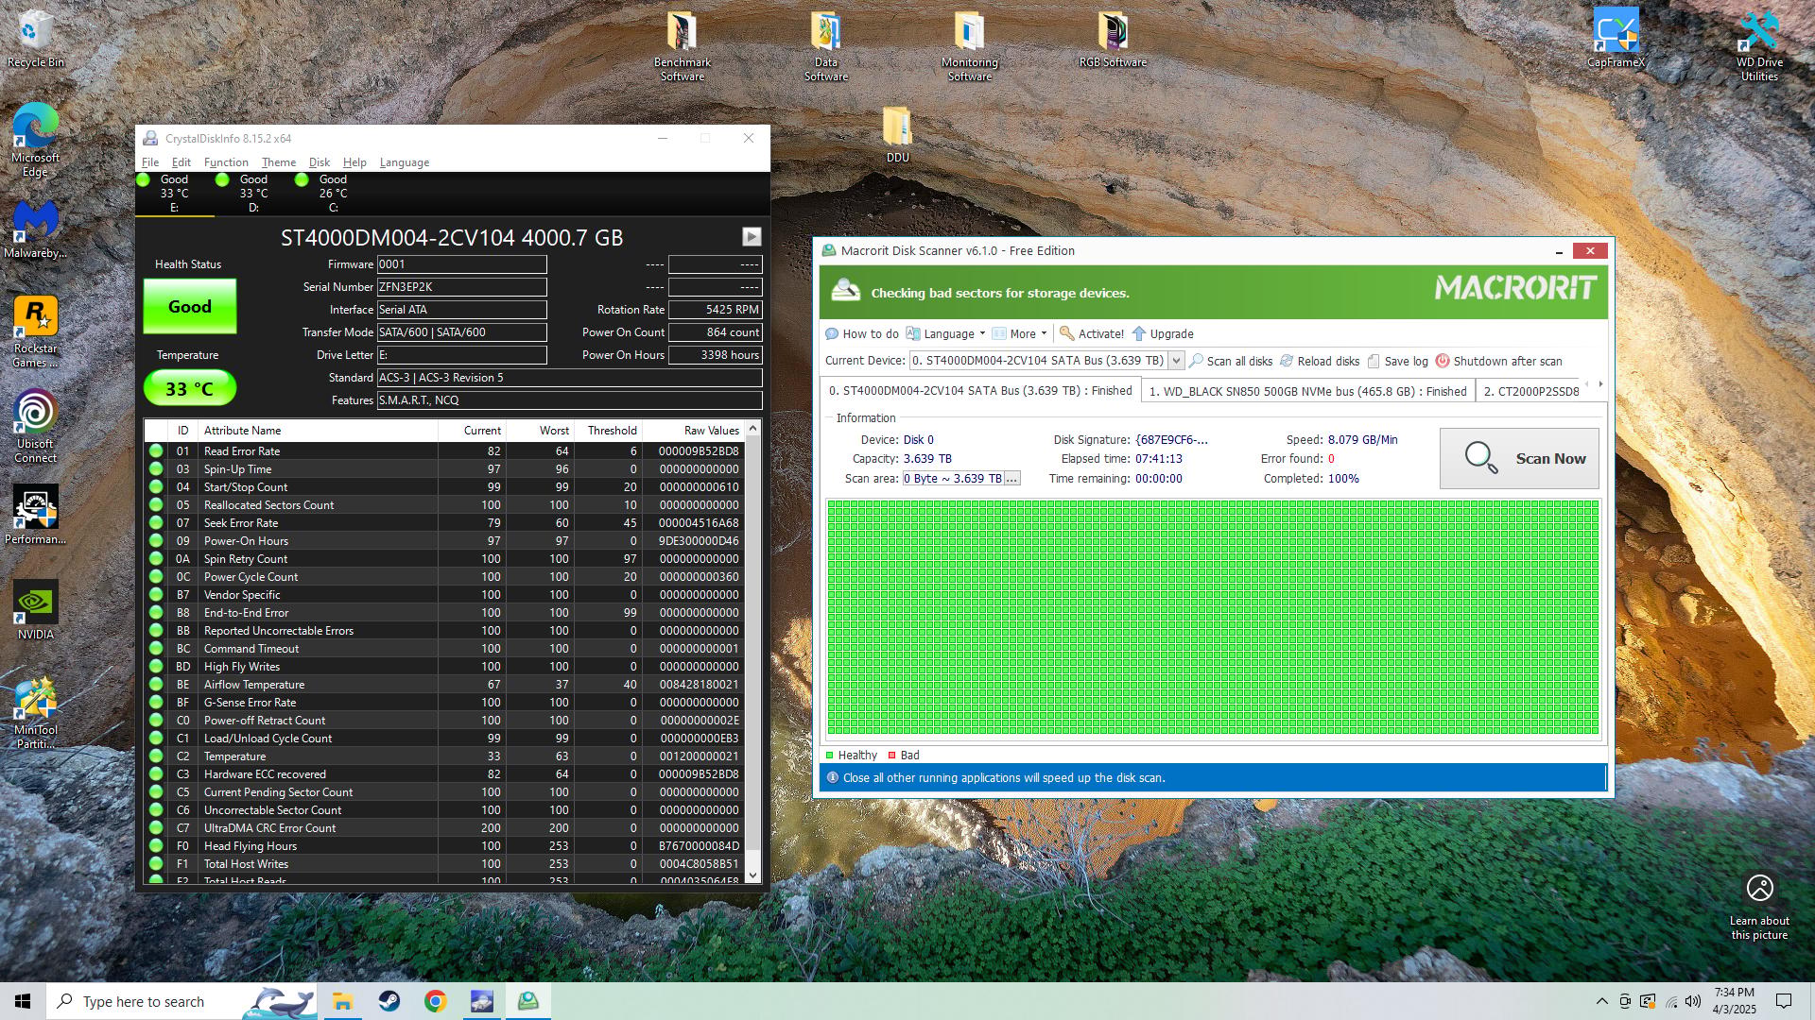Open Google Chrome from the taskbar

click(435, 1001)
